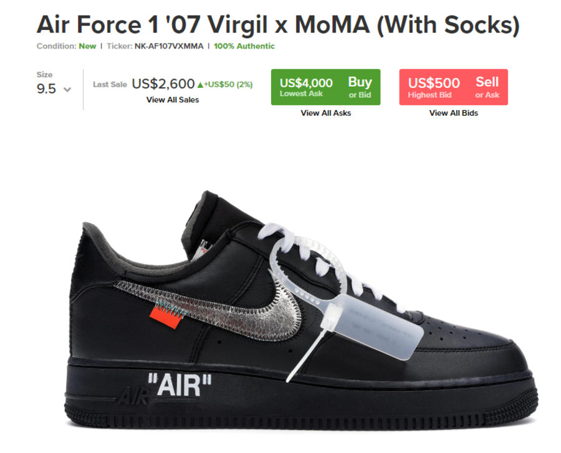This screenshot has width=561, height=453.
Task: Click the orange tab on the shoe image
Action: point(166,316)
